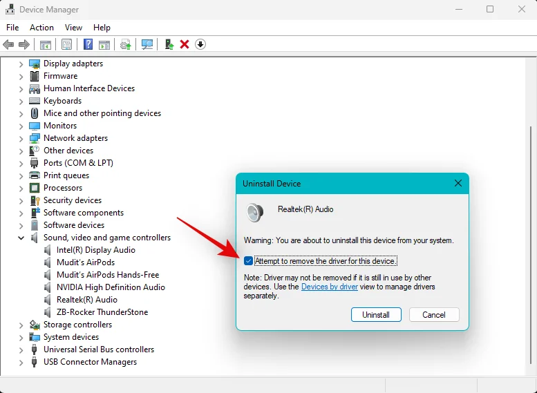Expand the Keyboards node chevron
The height and width of the screenshot is (393, 537).
click(x=21, y=102)
